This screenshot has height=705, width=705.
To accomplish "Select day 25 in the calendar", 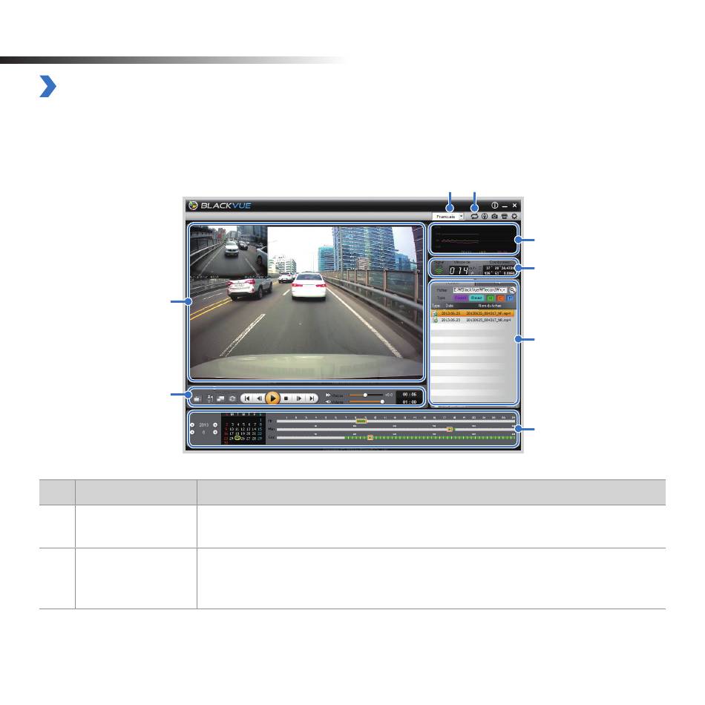I will (x=236, y=439).
